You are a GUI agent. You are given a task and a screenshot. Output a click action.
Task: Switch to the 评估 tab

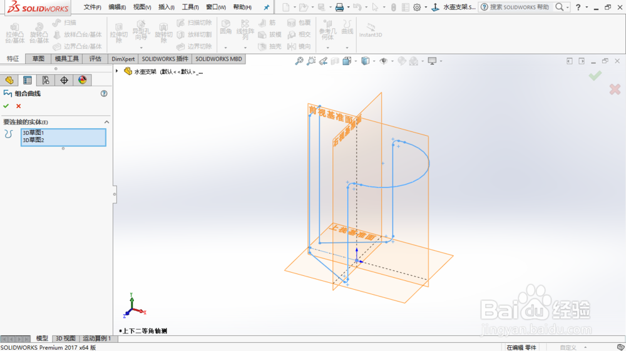95,59
